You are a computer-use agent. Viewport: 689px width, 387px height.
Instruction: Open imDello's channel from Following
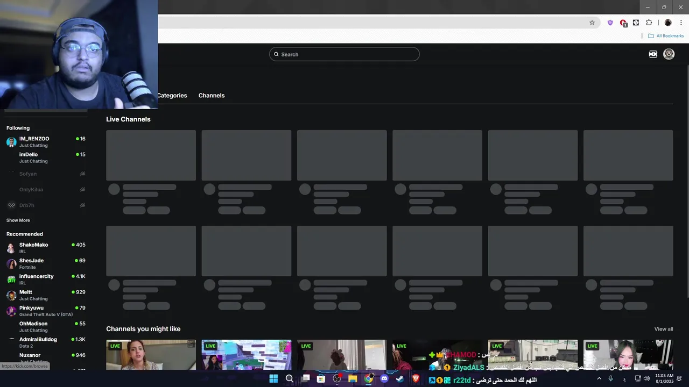click(x=46, y=157)
